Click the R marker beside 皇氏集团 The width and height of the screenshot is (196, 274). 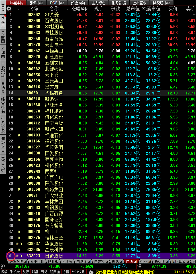pyautogui.click(x=19, y=81)
